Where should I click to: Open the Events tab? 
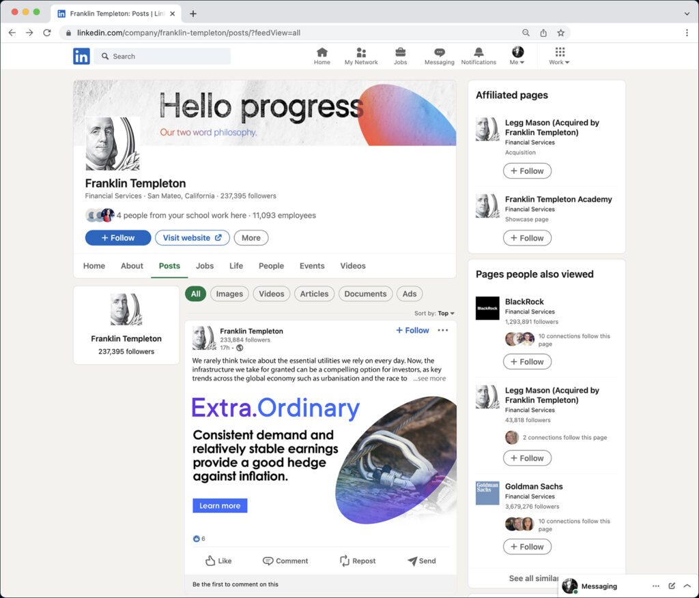(312, 266)
